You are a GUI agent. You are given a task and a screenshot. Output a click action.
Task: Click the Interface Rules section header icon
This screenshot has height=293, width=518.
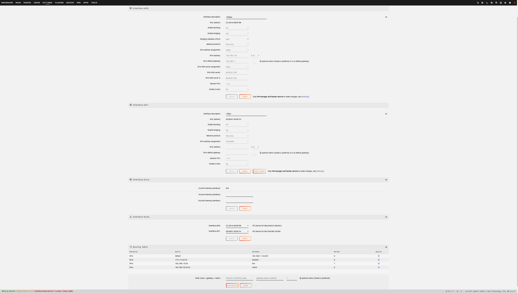[131, 217]
